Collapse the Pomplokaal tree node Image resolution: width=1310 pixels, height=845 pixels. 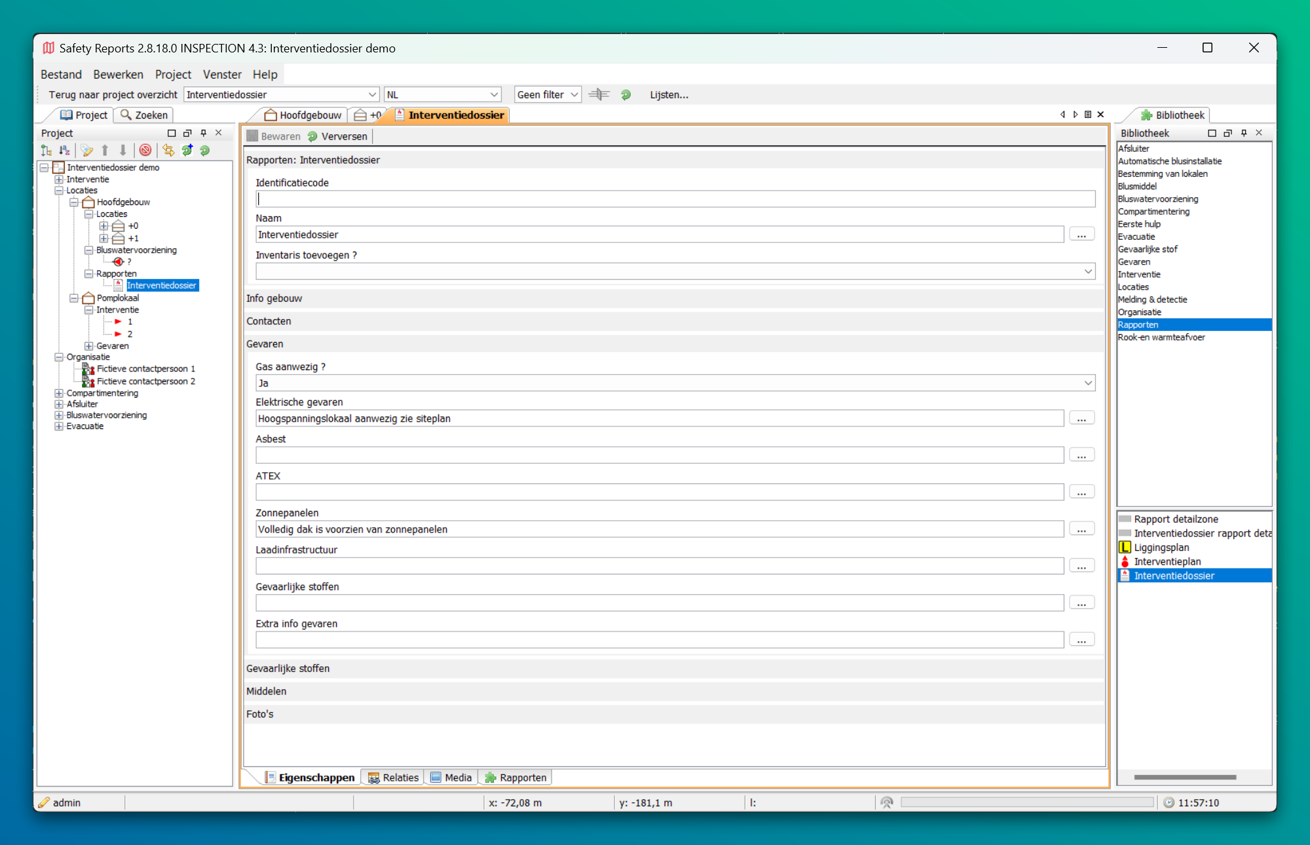74,298
